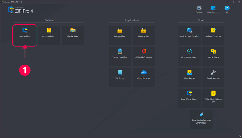Viewport: 242px width, 138px height.
Task: Close the Ashampoo ZIP Pro window
Action: (x=239, y=2)
